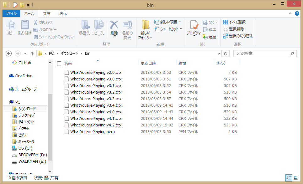Switch to the View (表示) tab
303x184 pixels.
pos(63,14)
